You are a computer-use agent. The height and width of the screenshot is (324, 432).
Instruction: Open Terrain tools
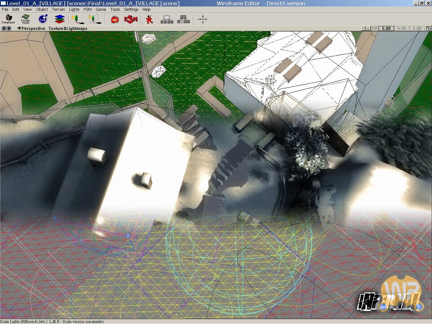pyautogui.click(x=26, y=19)
